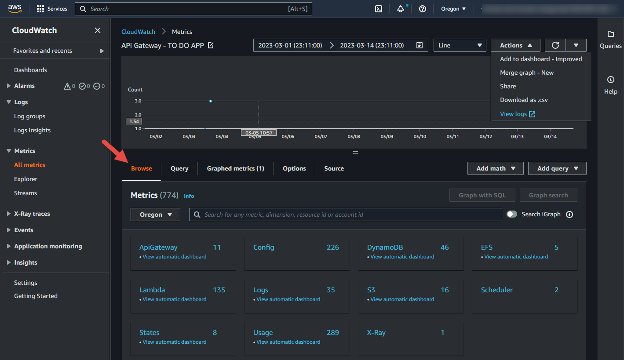Viewport: 624px width, 360px height.
Task: Focus the top AWS search bar
Action: (x=193, y=9)
